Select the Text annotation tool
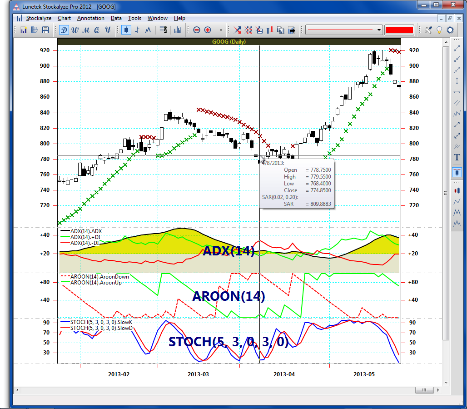 click(457, 157)
